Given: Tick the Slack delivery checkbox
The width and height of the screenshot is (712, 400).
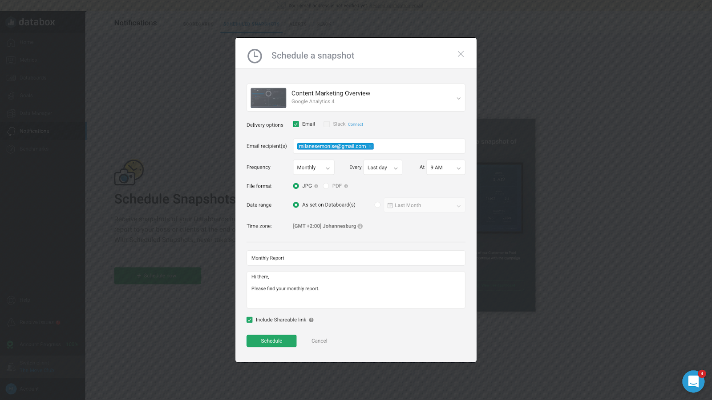Looking at the screenshot, I should pos(327,124).
